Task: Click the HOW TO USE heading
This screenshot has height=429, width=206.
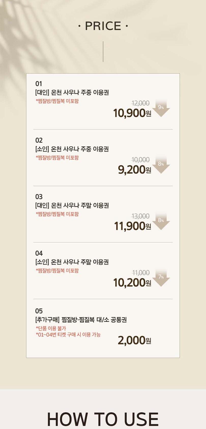Action: tap(103, 419)
